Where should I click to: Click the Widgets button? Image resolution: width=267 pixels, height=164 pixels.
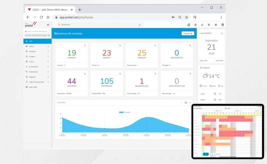[188, 33]
